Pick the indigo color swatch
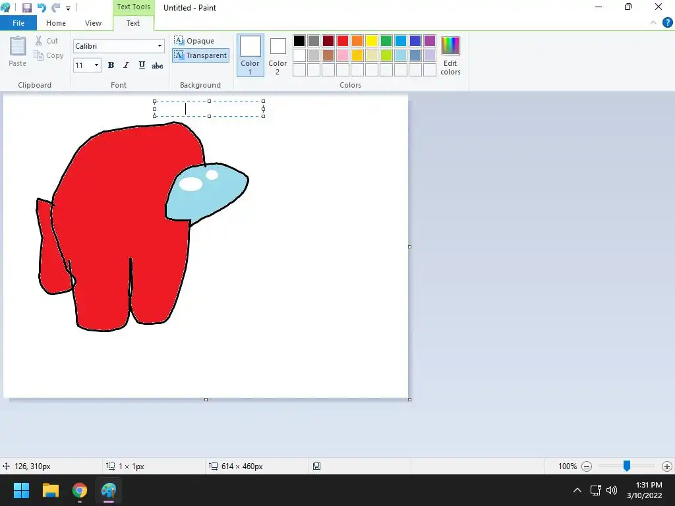675x506 pixels. (415, 41)
